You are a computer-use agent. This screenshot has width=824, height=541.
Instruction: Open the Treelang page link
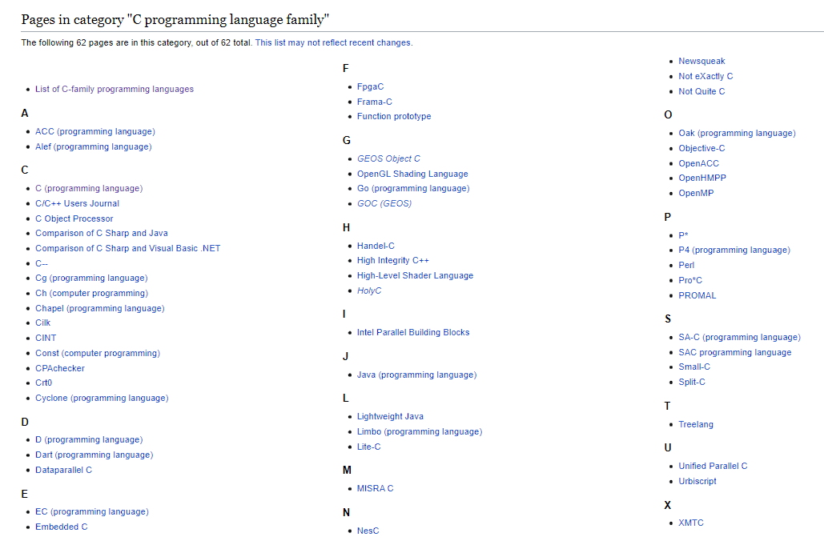tap(696, 424)
